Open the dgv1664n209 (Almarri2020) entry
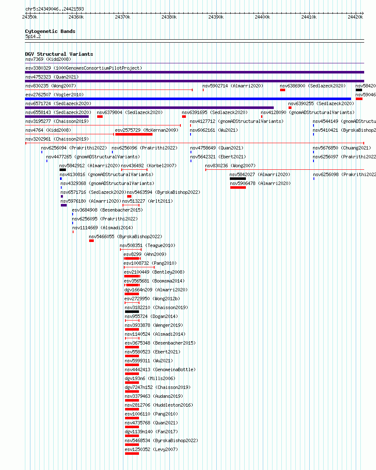 coord(156,290)
